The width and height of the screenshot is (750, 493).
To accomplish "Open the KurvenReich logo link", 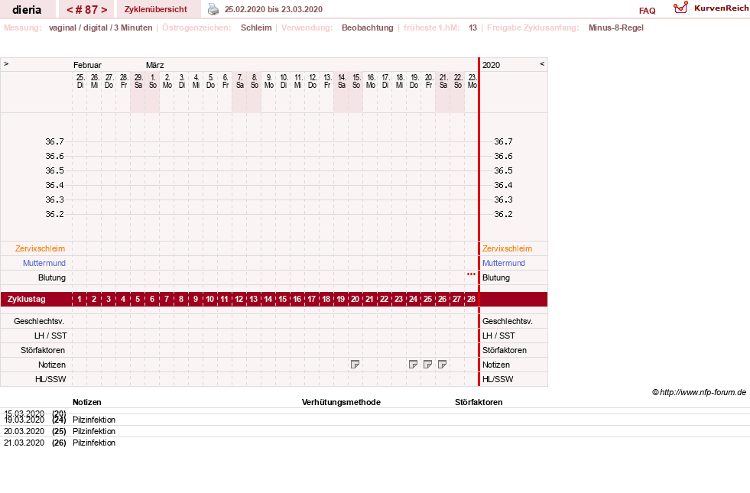I will pos(711,8).
